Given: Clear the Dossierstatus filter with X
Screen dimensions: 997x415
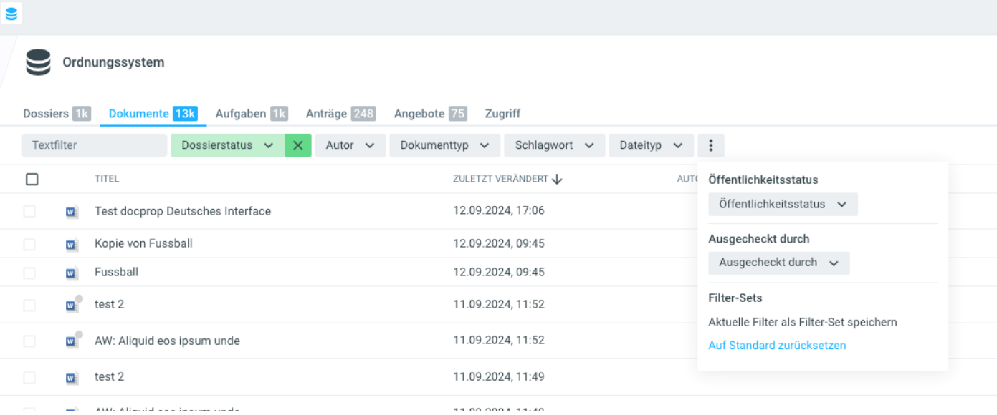Looking at the screenshot, I should click(x=298, y=145).
